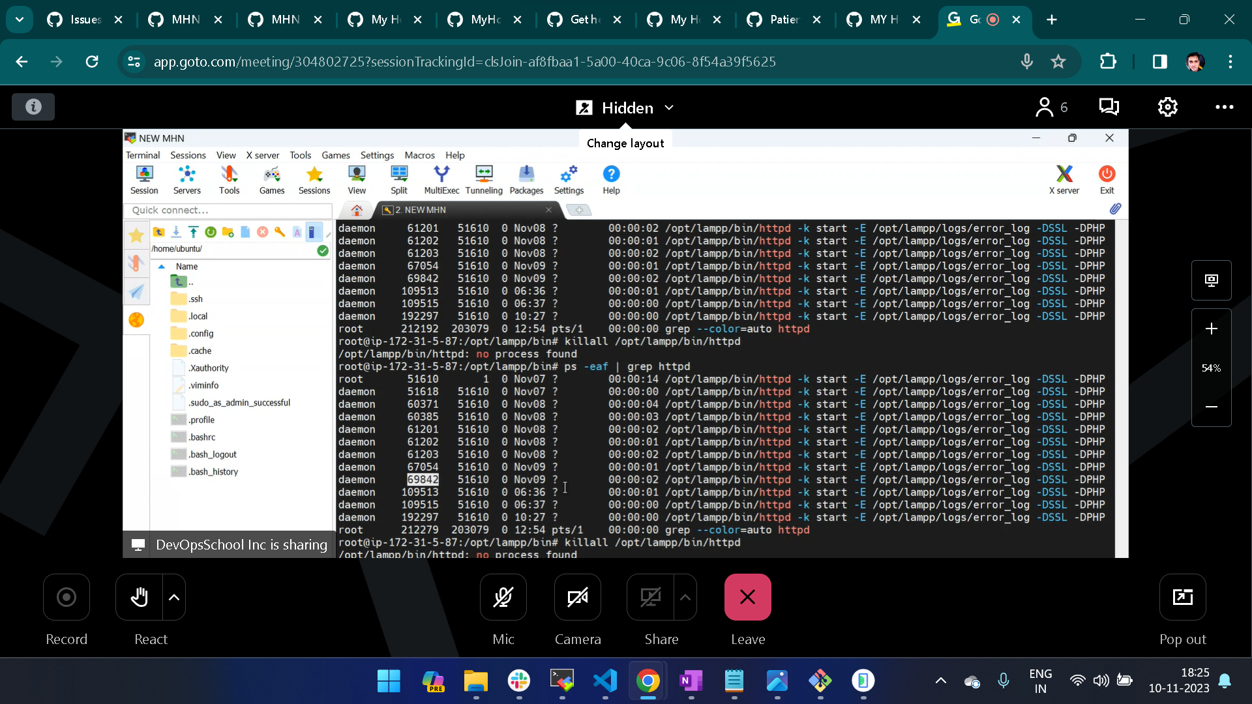Open Chrome extensions puzzle icon
The height and width of the screenshot is (704, 1252).
tap(1108, 61)
